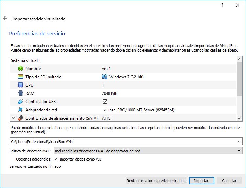Click the Cancelar button
This screenshot has height=188, width=246.
click(x=229, y=181)
